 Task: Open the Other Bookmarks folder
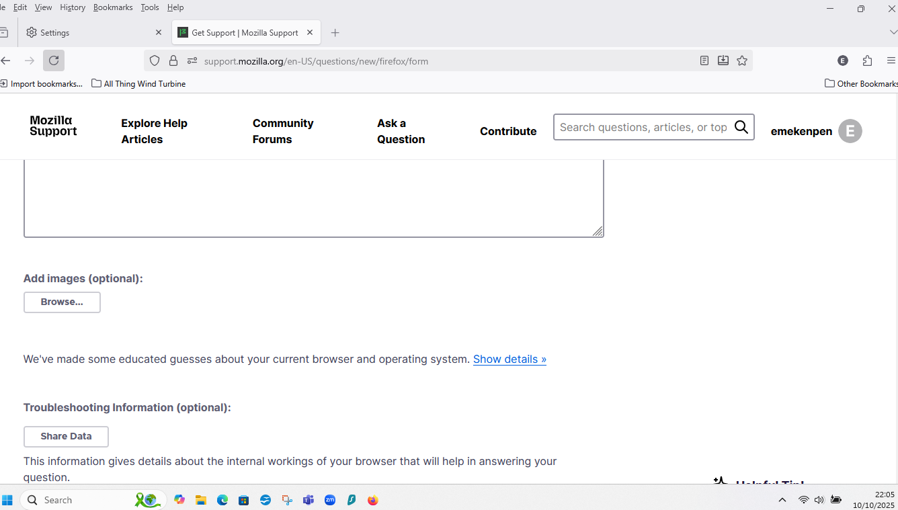[861, 83]
